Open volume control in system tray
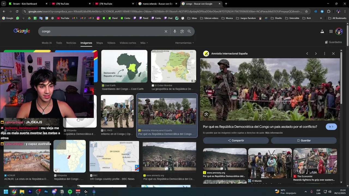Viewport: 349px width, 196px height. click(x=330, y=192)
